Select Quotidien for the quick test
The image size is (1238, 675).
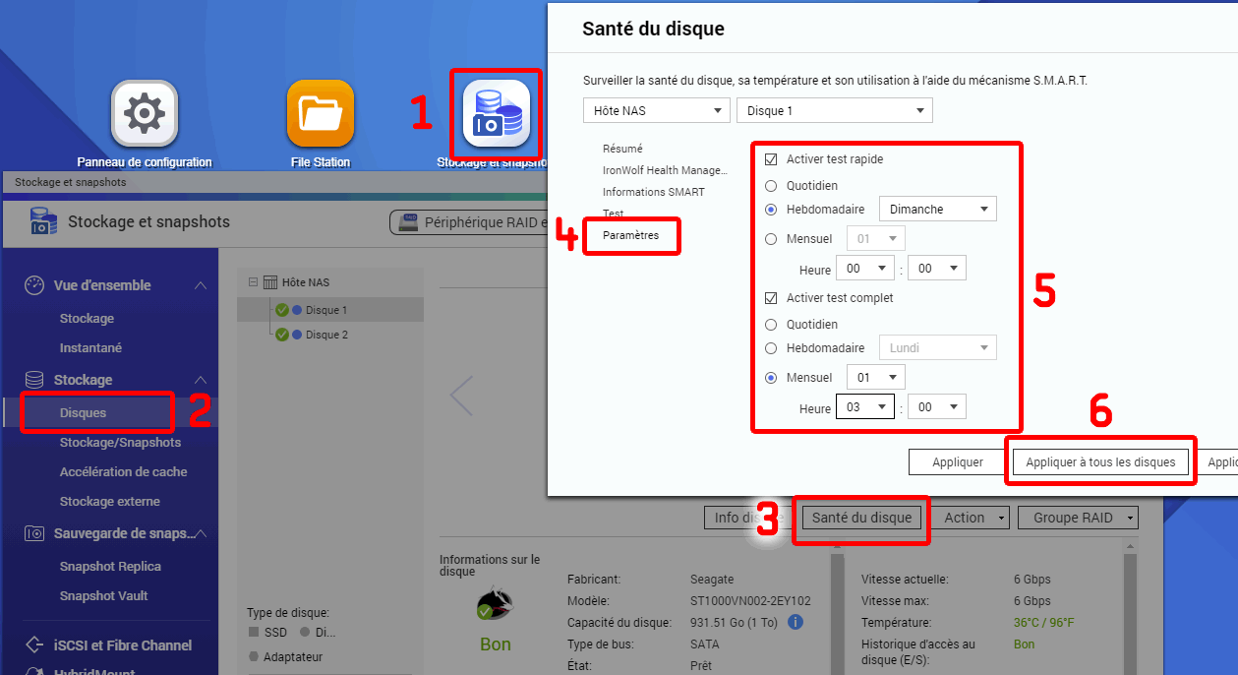point(771,186)
